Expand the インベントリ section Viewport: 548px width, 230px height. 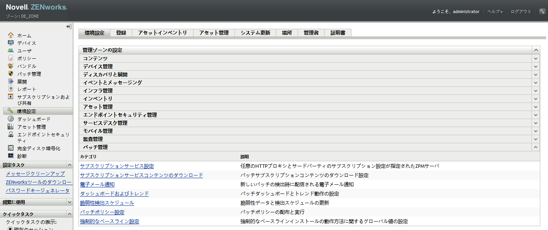(536, 99)
